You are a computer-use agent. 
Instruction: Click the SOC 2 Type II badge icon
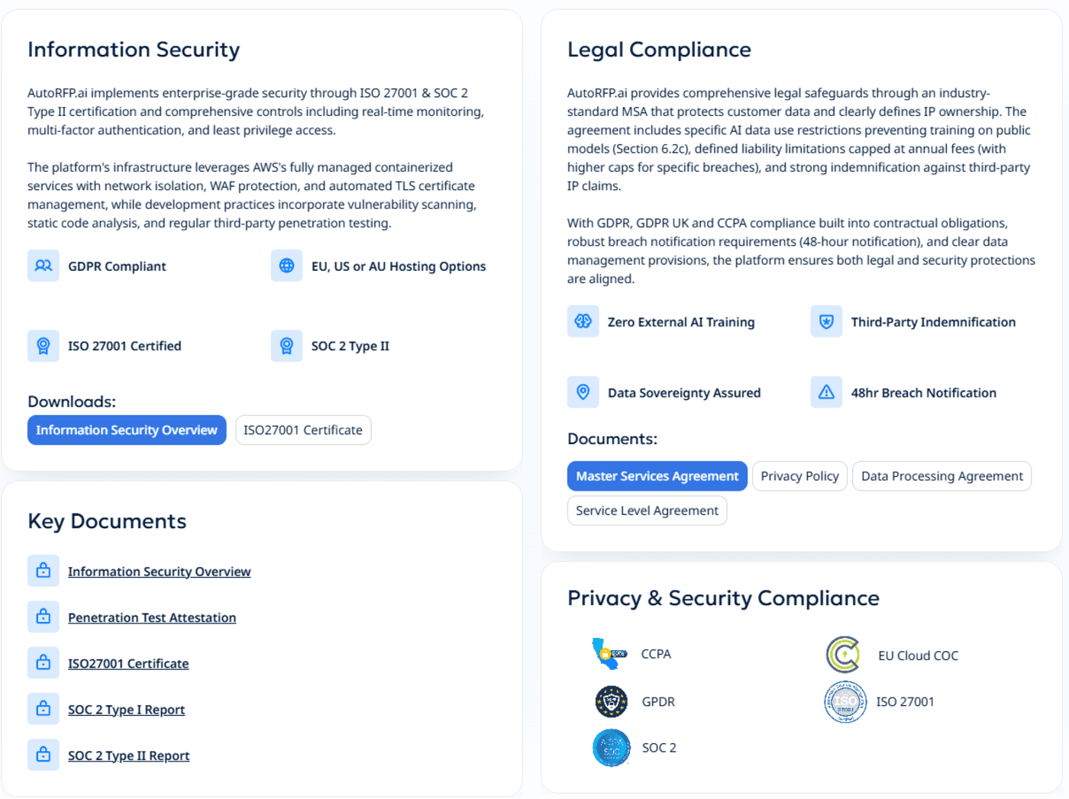point(286,346)
